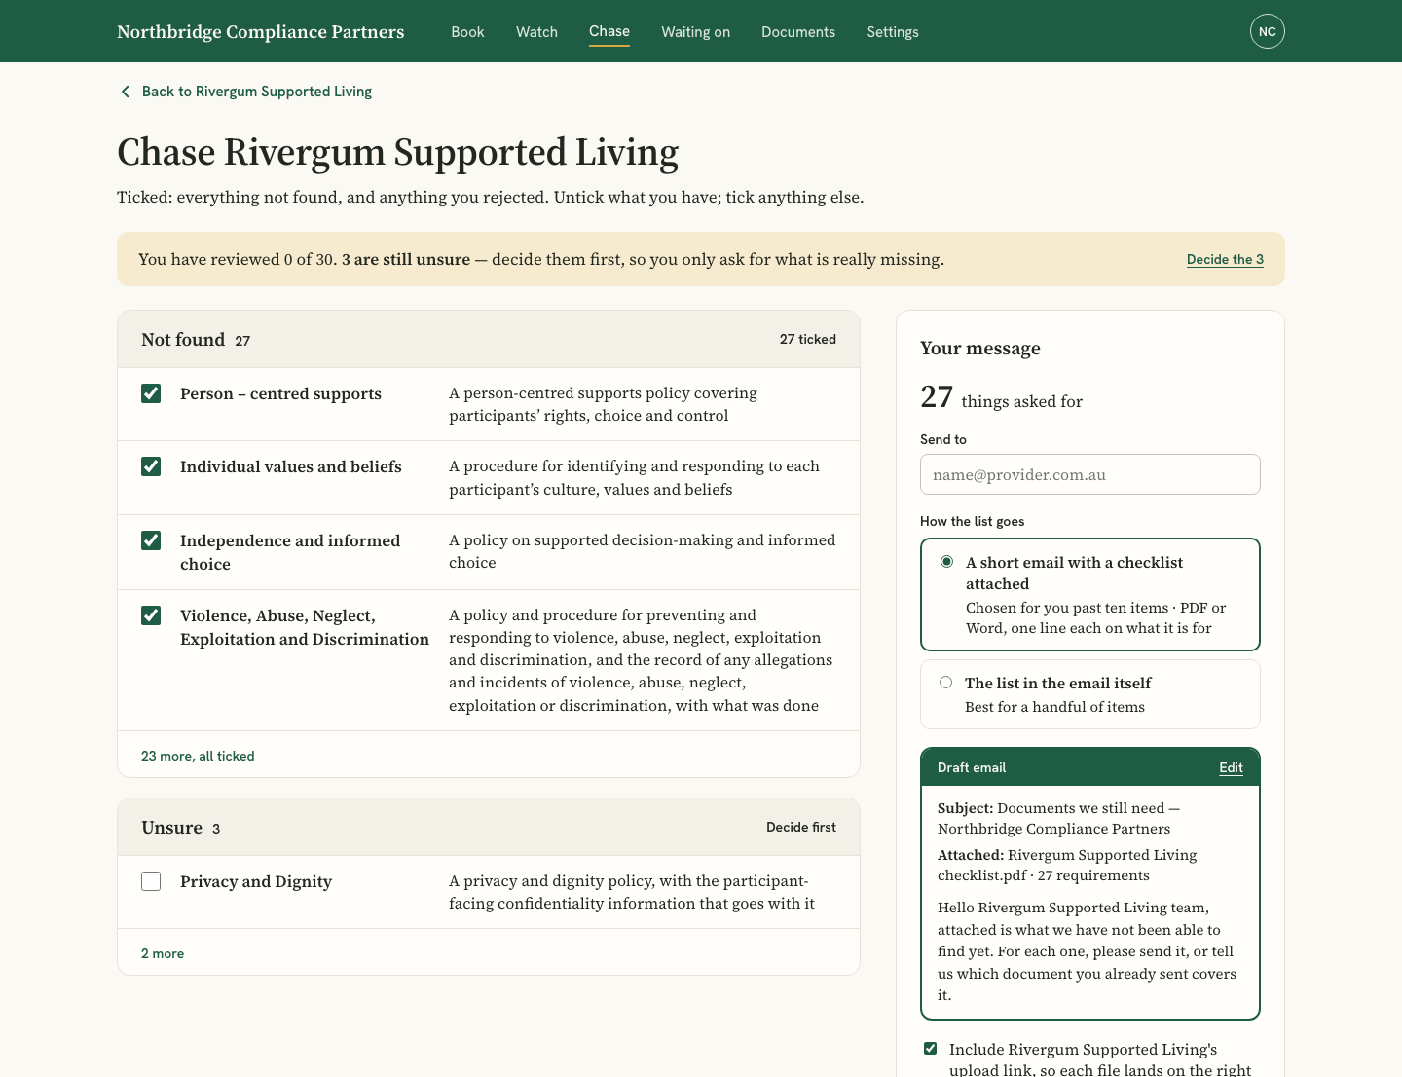This screenshot has height=1077, width=1402.
Task: Click the Not found section heading
Action: (183, 340)
